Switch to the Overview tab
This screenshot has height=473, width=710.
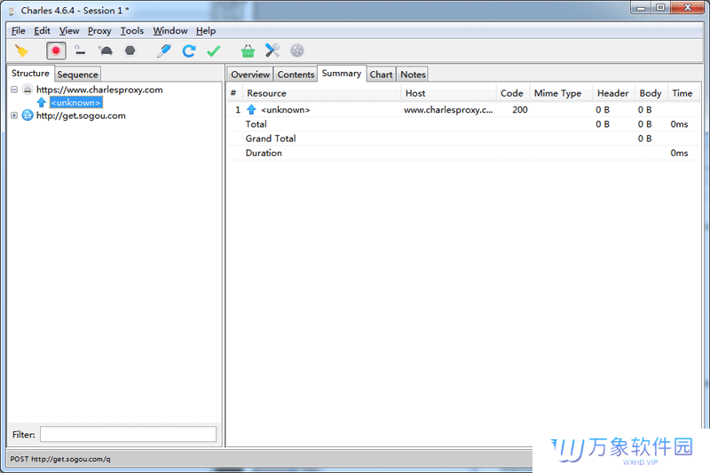pos(250,75)
